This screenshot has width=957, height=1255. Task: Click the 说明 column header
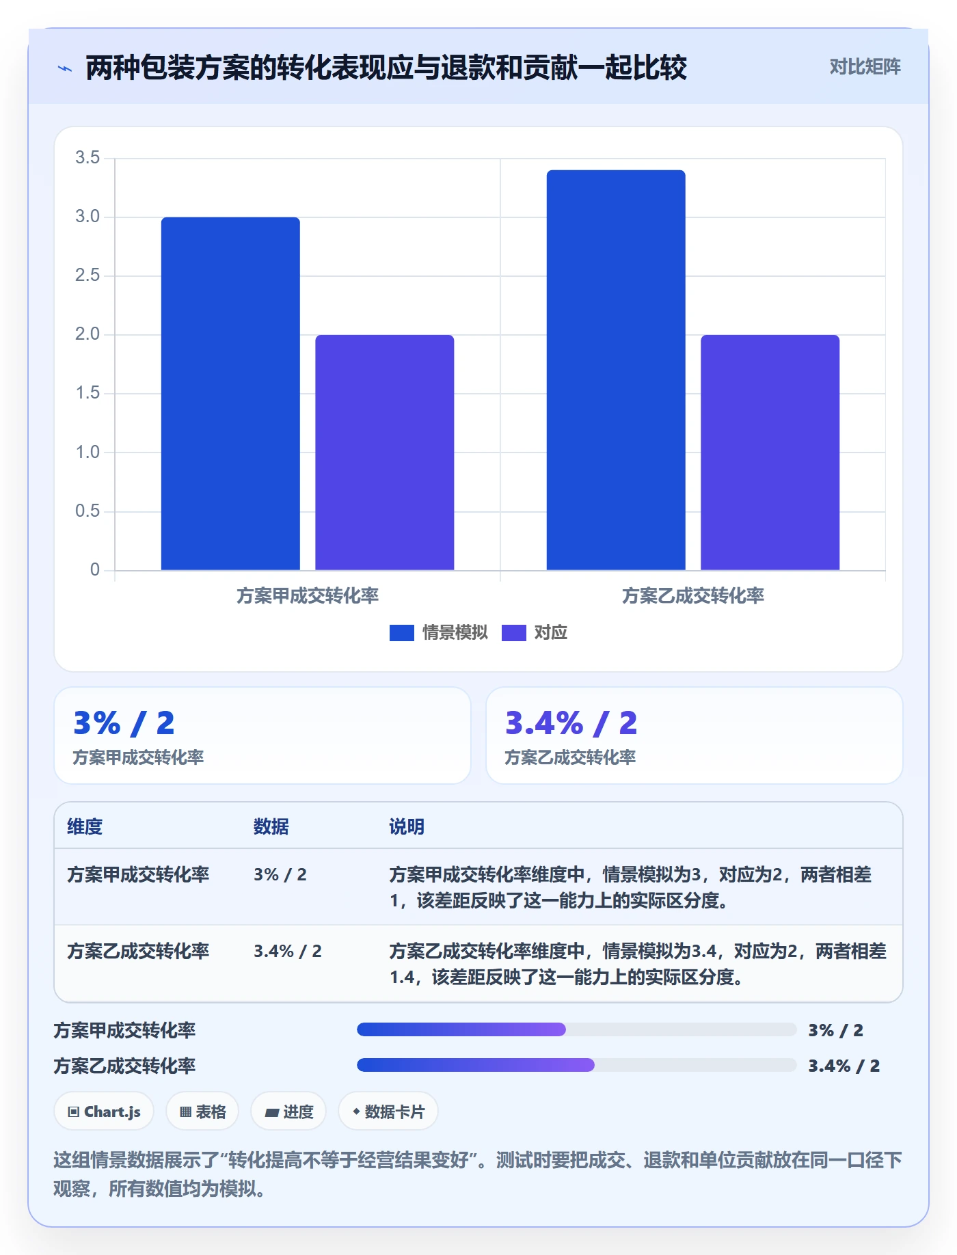pos(407,827)
